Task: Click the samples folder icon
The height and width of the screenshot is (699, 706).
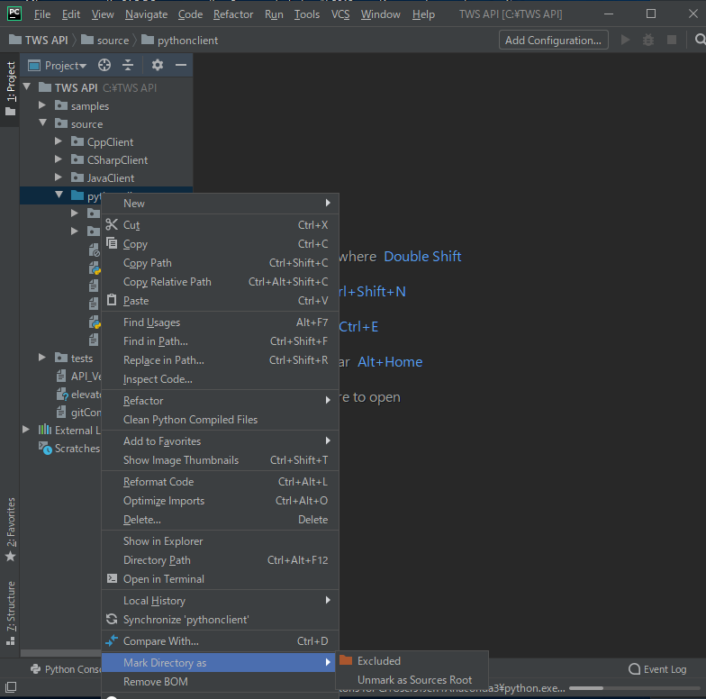Action: point(61,105)
